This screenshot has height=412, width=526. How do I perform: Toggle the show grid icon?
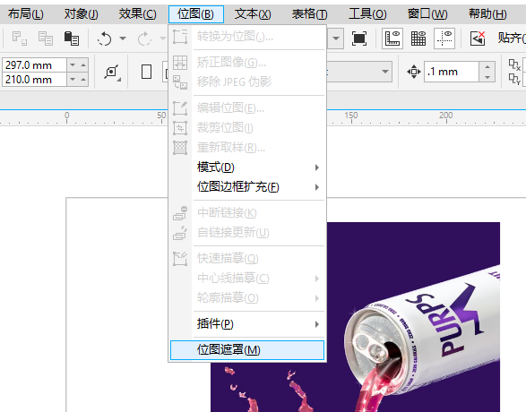pos(418,39)
